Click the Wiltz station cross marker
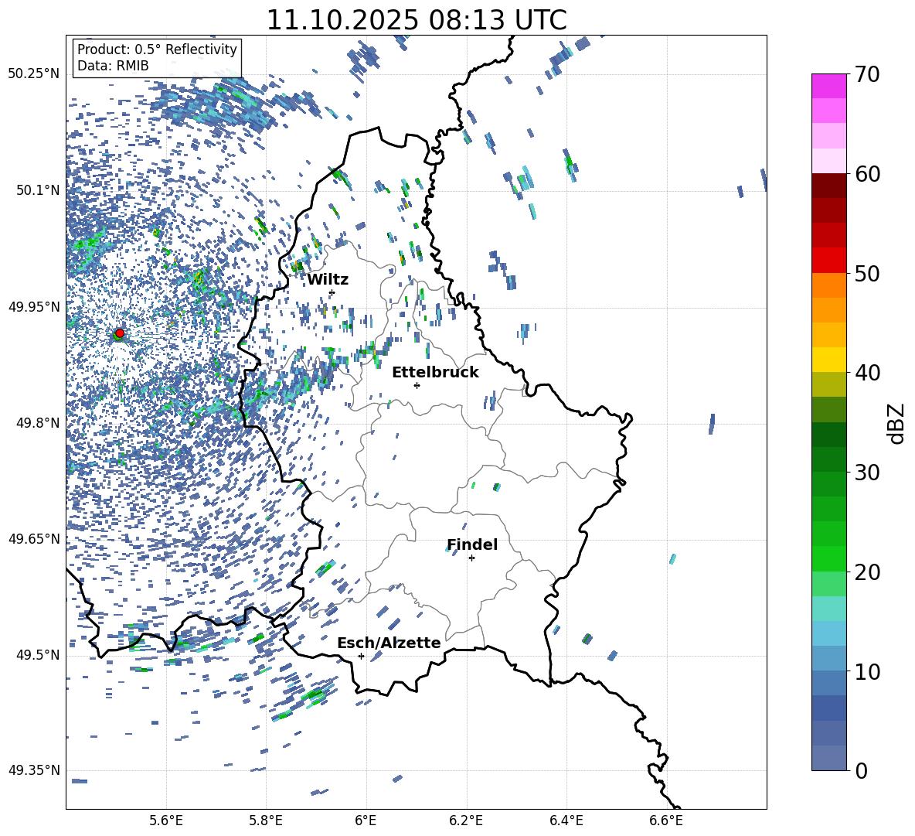The height and width of the screenshot is (836, 915). 332,293
